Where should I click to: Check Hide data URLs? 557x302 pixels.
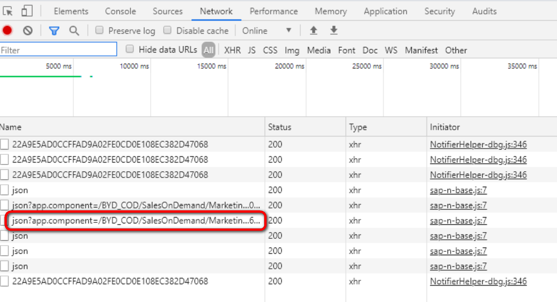click(130, 50)
